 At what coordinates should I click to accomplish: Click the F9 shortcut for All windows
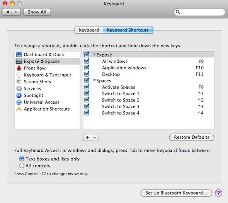pos(201,61)
